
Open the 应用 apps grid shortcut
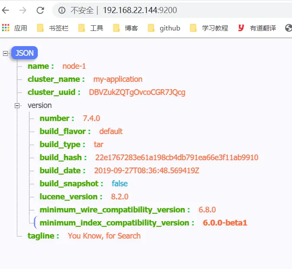click(x=14, y=28)
